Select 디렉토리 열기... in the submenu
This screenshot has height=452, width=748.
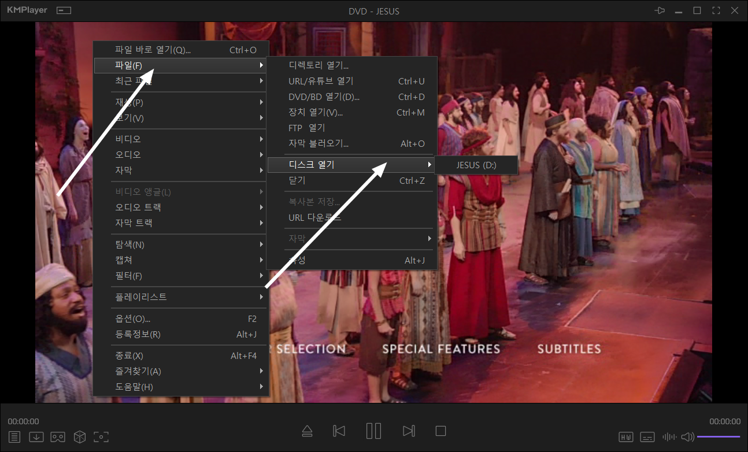351,65
